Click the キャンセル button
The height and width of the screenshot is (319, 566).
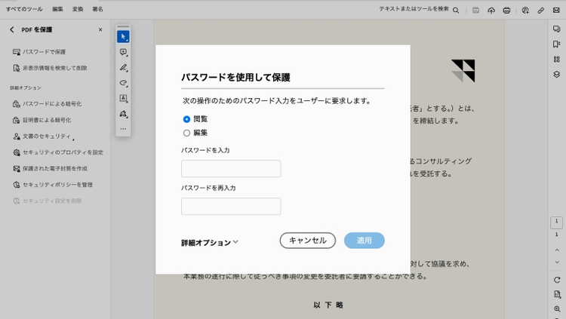[307, 241]
